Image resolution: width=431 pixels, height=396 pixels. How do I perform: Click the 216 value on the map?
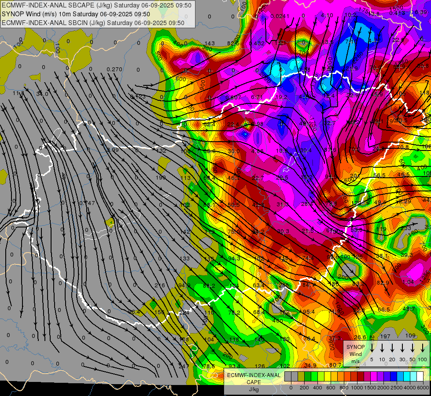(x=160, y=286)
